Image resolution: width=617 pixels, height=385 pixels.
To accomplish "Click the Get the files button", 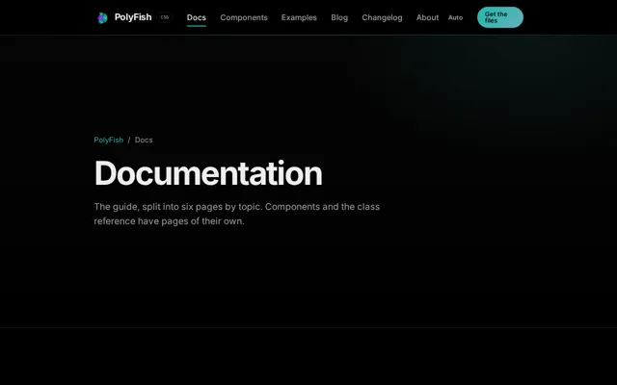I will [x=500, y=17].
